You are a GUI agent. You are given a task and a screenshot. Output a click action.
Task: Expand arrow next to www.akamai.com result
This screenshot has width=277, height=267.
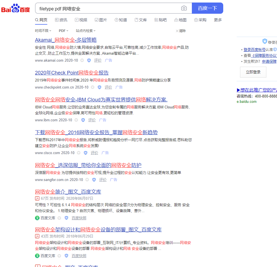82,60
